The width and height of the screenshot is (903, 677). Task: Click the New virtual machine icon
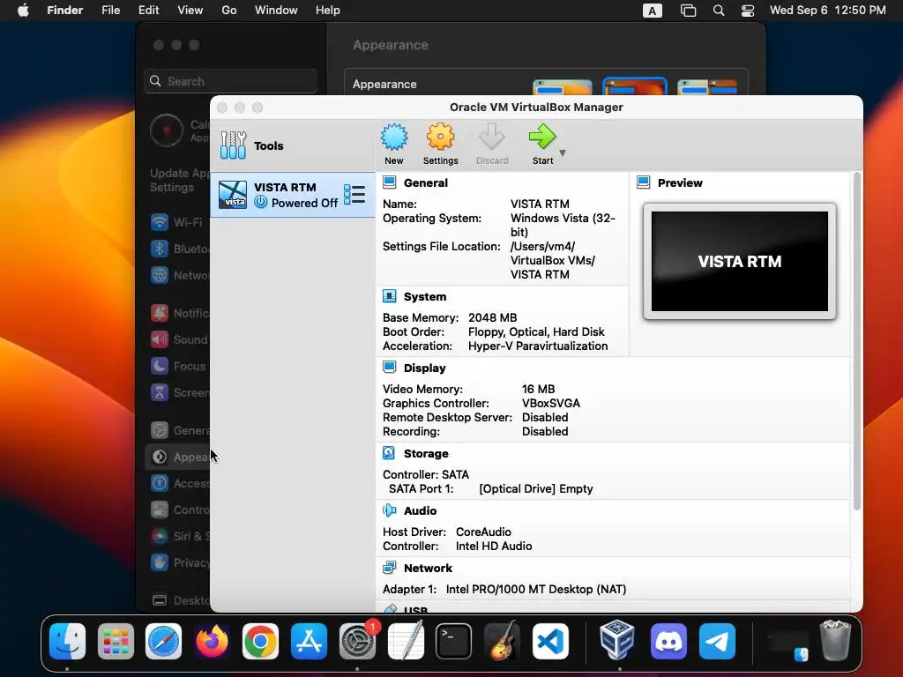(394, 138)
